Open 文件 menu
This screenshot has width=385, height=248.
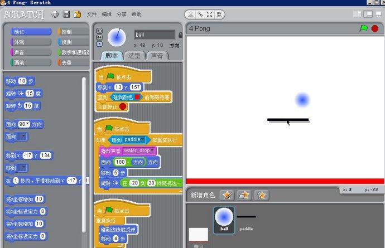(92, 14)
